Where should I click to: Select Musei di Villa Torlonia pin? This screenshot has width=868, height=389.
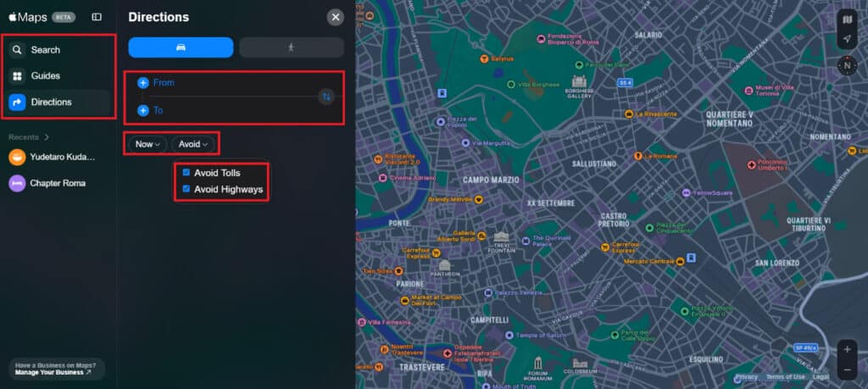pos(748,90)
